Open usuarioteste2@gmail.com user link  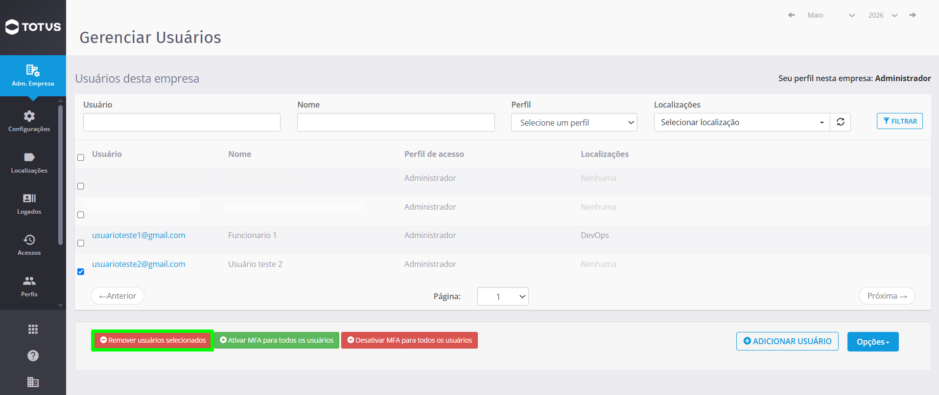139,264
